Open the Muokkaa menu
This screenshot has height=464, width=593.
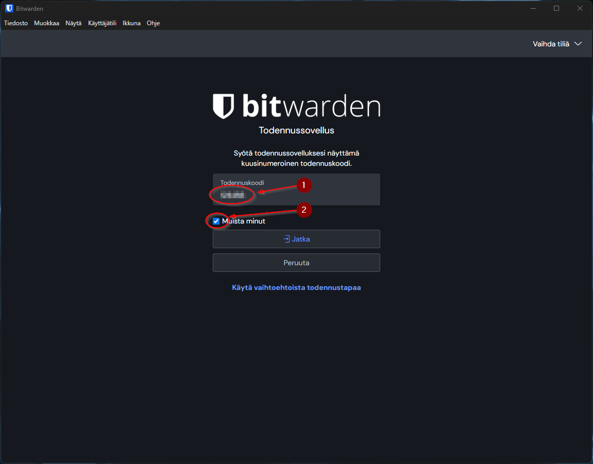click(x=46, y=23)
